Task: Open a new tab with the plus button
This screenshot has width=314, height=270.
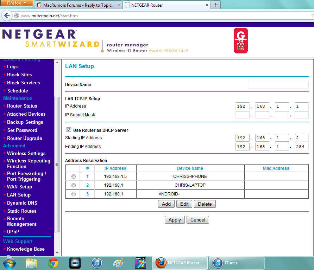Action: click(x=216, y=5)
